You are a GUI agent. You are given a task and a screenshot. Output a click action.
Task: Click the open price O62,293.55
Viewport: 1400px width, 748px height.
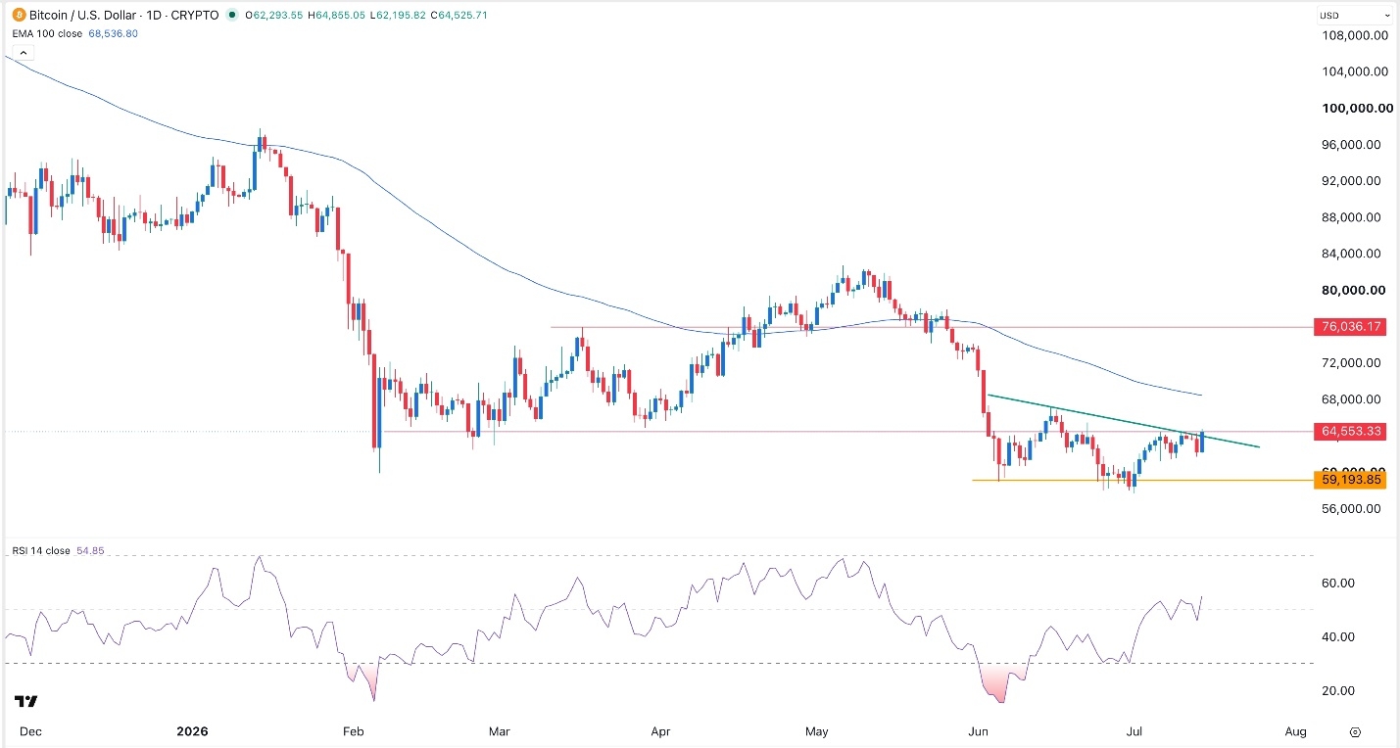(276, 15)
